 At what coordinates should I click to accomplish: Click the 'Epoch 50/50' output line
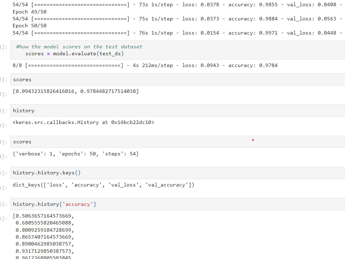tap(29, 26)
